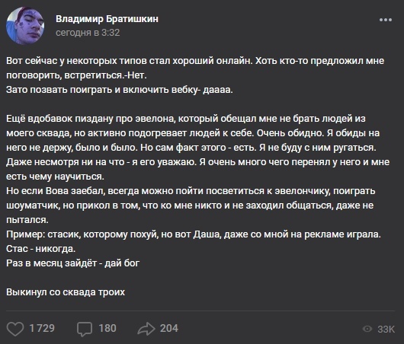Like the post with the heart icon
Viewport: 404px width, 344px height.
[15, 329]
